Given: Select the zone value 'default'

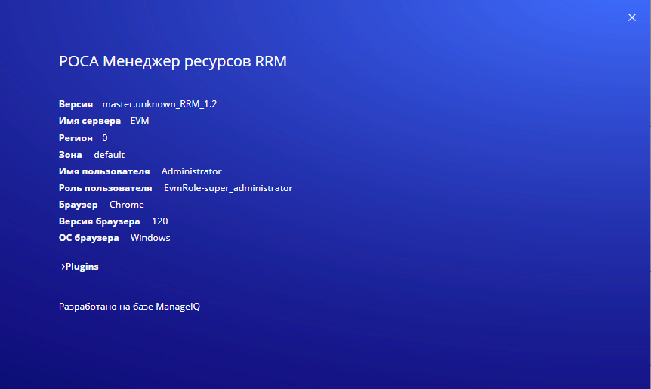Looking at the screenshot, I should pos(109,155).
